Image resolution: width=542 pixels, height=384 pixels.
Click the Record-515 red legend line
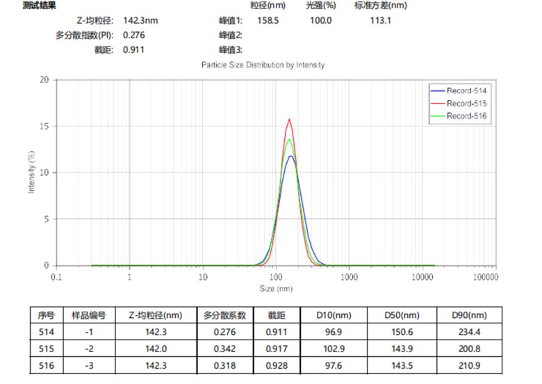pos(438,103)
